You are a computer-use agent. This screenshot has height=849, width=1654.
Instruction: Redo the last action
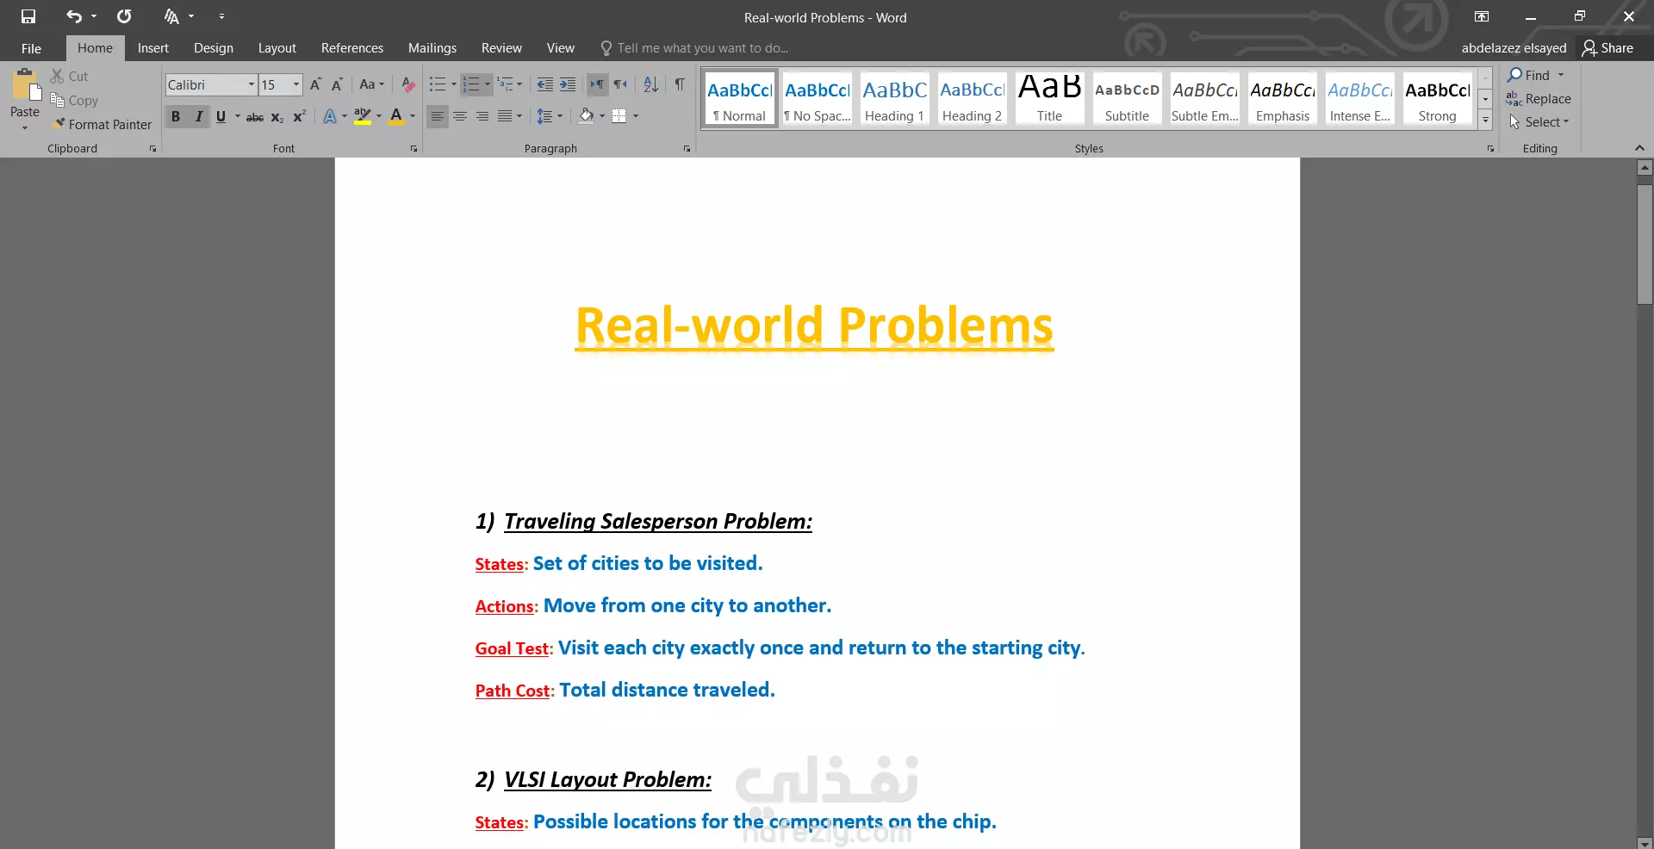[124, 16]
